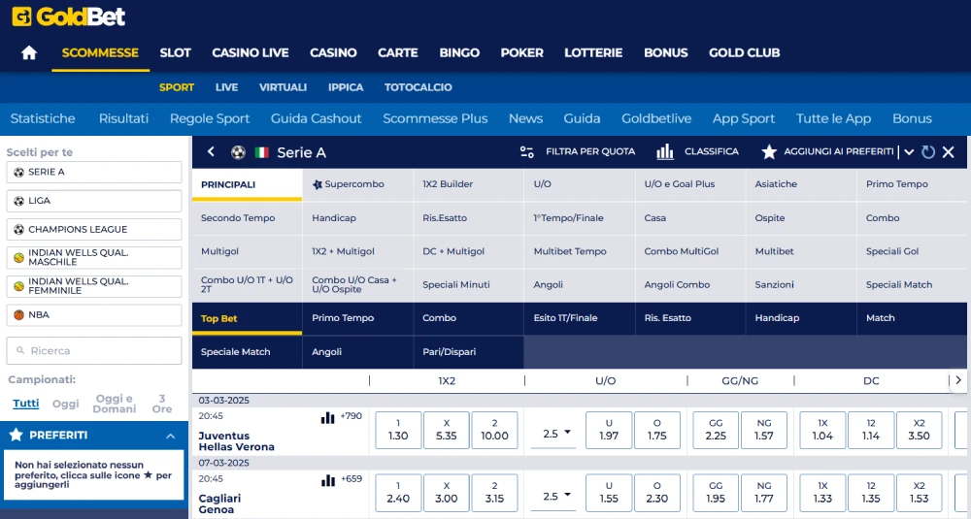Open the Slot section
Viewport: 971px width, 519px height.
tap(175, 53)
